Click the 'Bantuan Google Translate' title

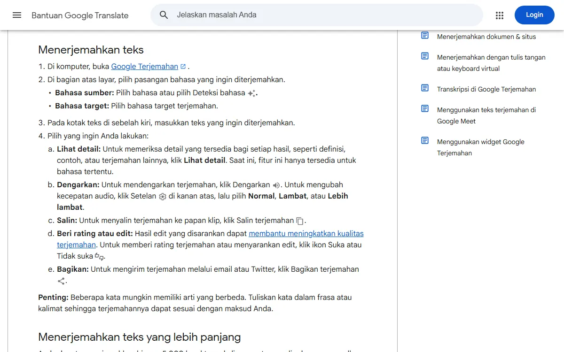pos(80,15)
